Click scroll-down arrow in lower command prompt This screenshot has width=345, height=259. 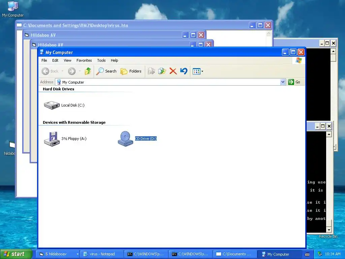329,230
